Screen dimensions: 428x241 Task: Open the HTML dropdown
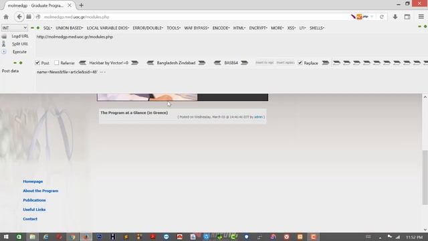click(239, 28)
